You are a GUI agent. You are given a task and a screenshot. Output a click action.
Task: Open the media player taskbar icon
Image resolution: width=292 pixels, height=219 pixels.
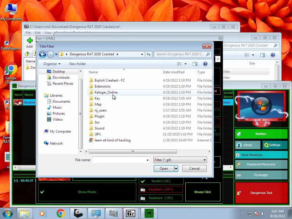(42, 213)
